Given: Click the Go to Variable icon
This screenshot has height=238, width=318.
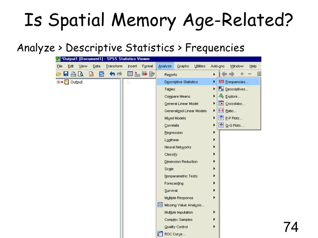Looking at the screenshot, I should click(x=145, y=74).
